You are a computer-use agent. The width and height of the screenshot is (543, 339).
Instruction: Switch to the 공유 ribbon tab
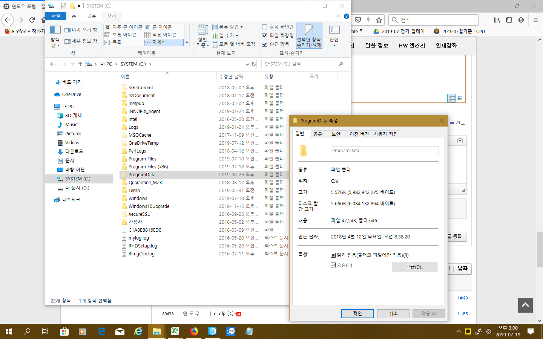[x=92, y=16]
